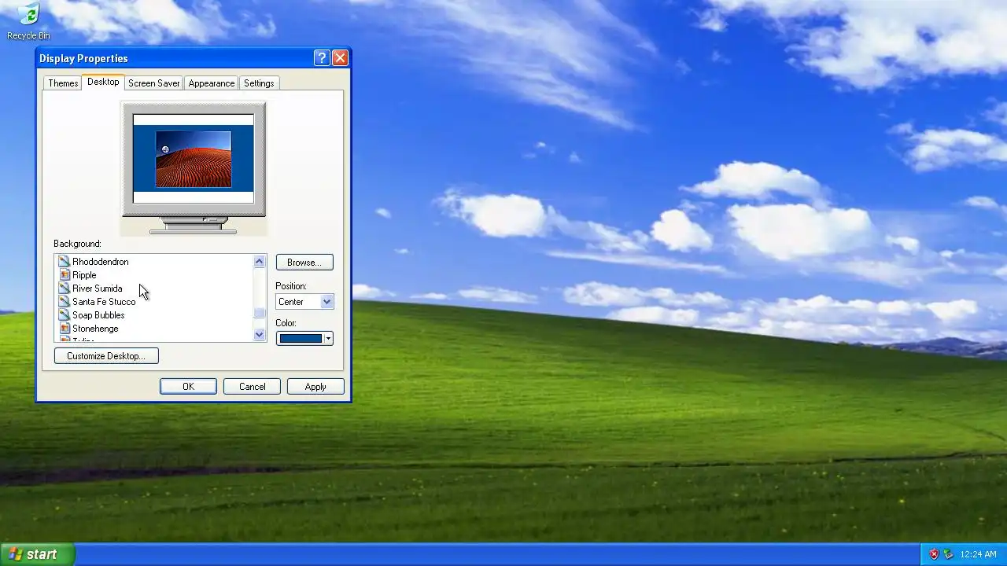Screen dimensions: 1007x566
Task: Open the Settings tab
Action: [x=259, y=83]
